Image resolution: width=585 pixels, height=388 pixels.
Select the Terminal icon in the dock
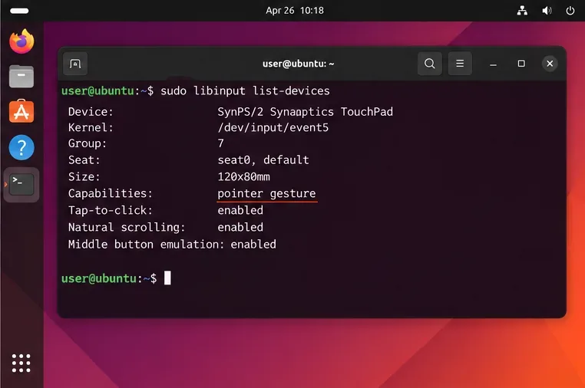click(x=21, y=185)
